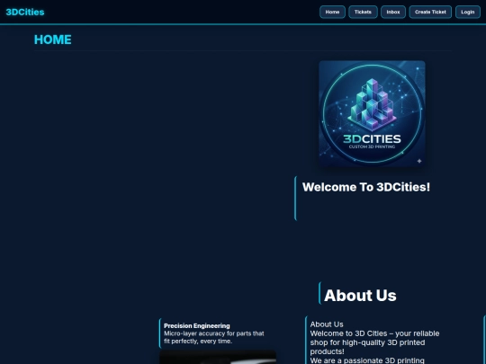The width and height of the screenshot is (486, 364).
Task: Click the image below the Precision Engineering card
Action: pos(218,357)
